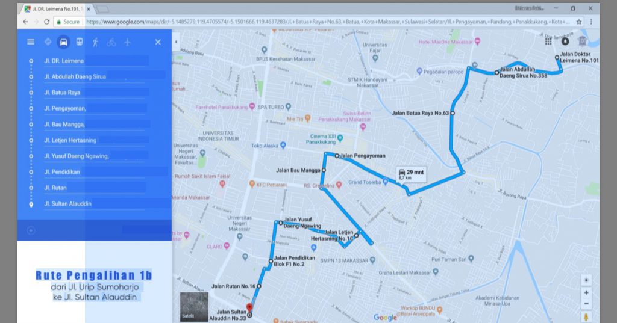The image size is (617, 323).
Task: Click Hotel MaxOne Makassar map marker
Action: [477, 42]
